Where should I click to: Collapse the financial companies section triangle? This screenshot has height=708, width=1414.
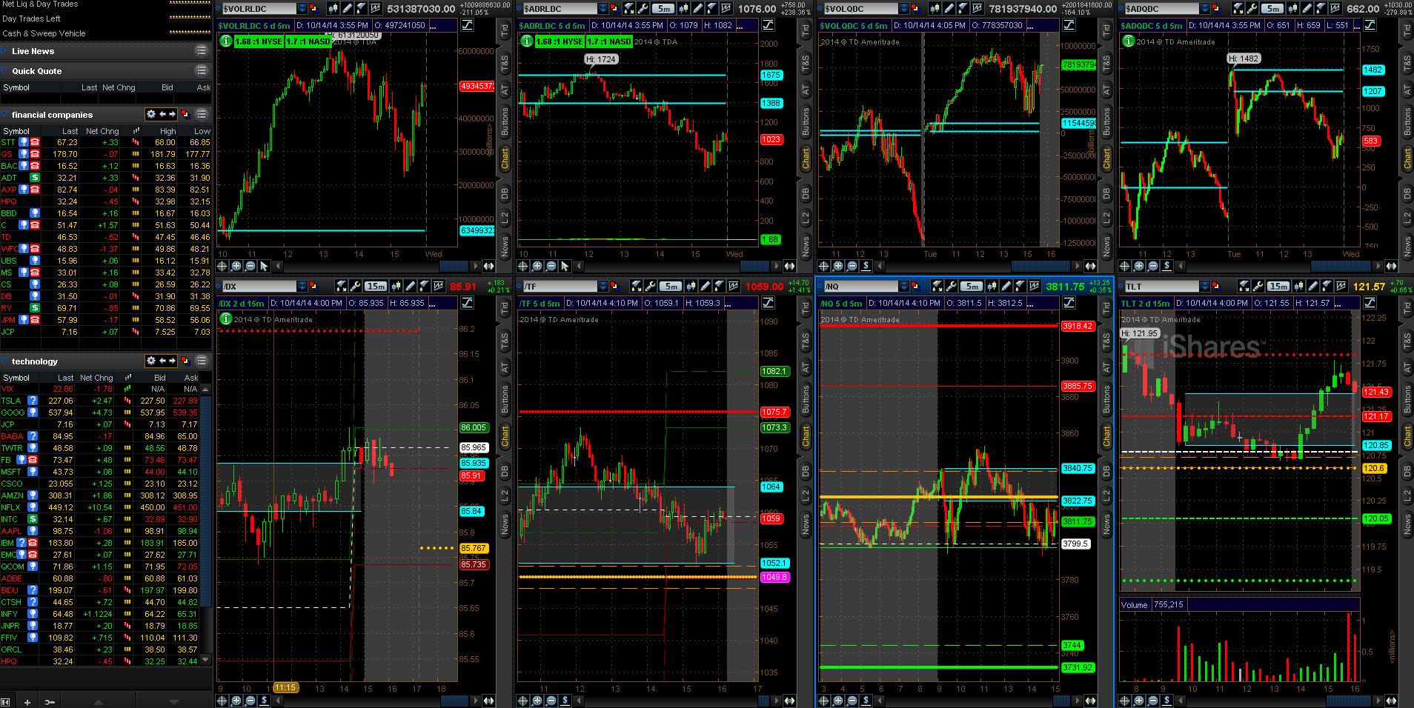(5, 114)
